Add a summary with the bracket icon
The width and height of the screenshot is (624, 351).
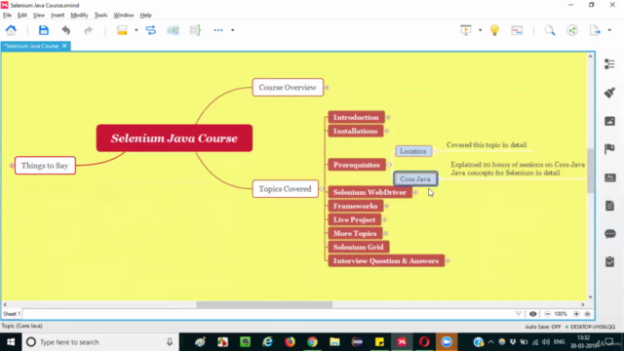point(195,30)
